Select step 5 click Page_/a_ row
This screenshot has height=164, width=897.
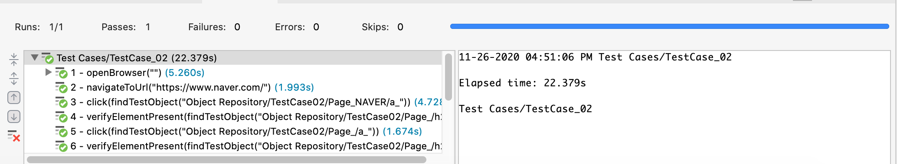point(233,131)
